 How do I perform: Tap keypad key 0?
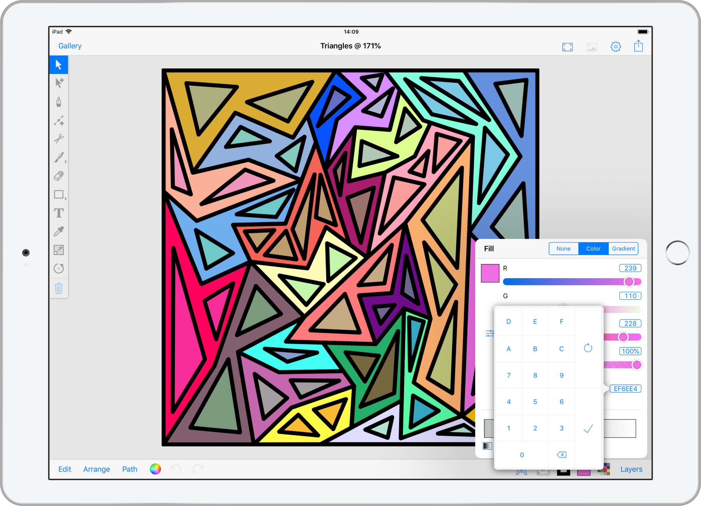(522, 455)
